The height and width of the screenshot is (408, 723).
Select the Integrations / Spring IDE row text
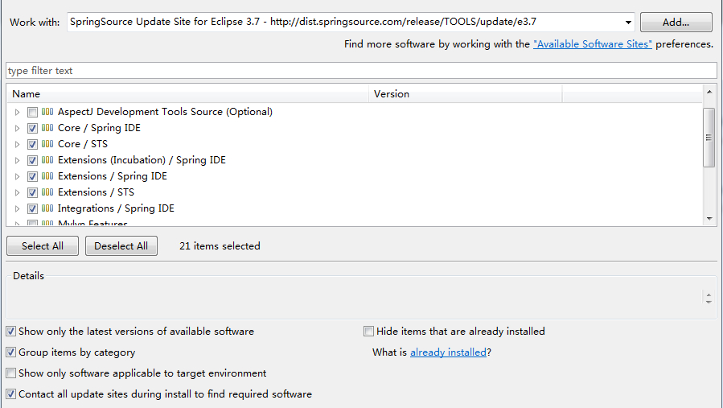pos(116,208)
